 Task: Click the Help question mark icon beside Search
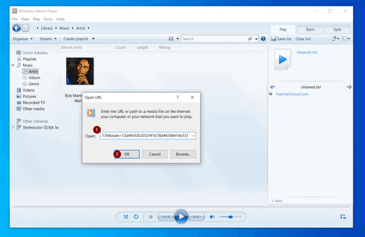[263, 39]
